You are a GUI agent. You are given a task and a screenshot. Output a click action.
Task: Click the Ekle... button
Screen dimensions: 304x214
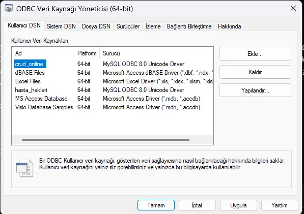tap(255, 54)
